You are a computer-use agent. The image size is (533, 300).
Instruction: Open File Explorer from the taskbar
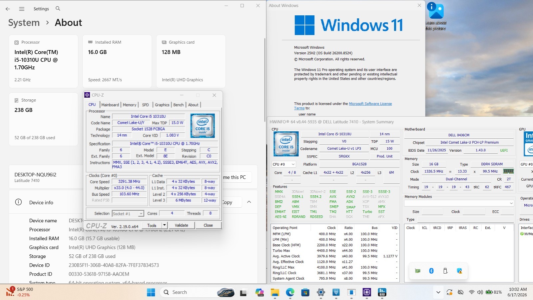tap(275, 292)
